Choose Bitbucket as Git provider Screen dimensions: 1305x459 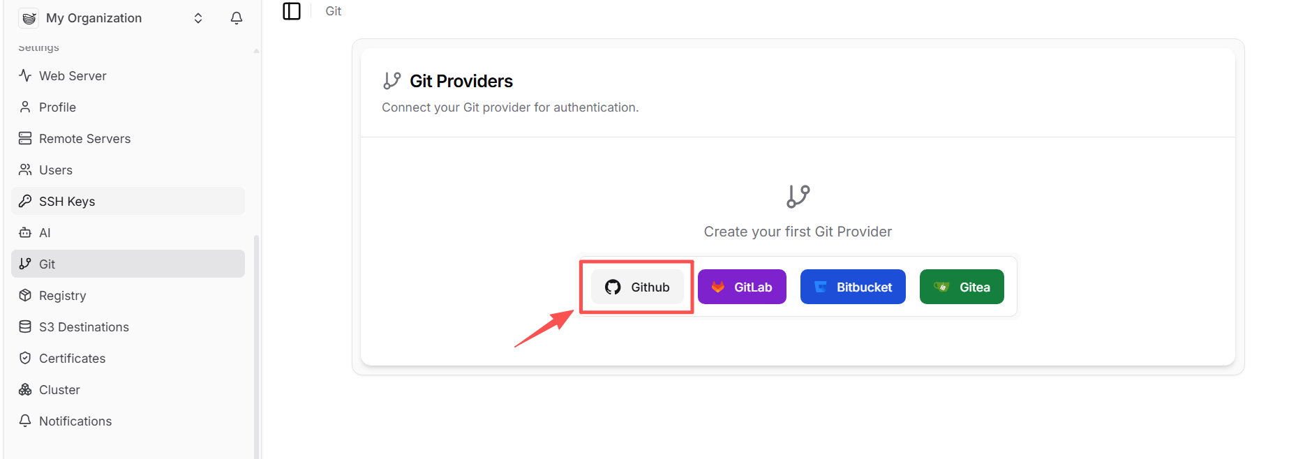(x=853, y=286)
